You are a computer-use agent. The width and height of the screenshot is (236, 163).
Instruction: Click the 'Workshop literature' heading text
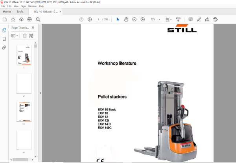pos(117,63)
